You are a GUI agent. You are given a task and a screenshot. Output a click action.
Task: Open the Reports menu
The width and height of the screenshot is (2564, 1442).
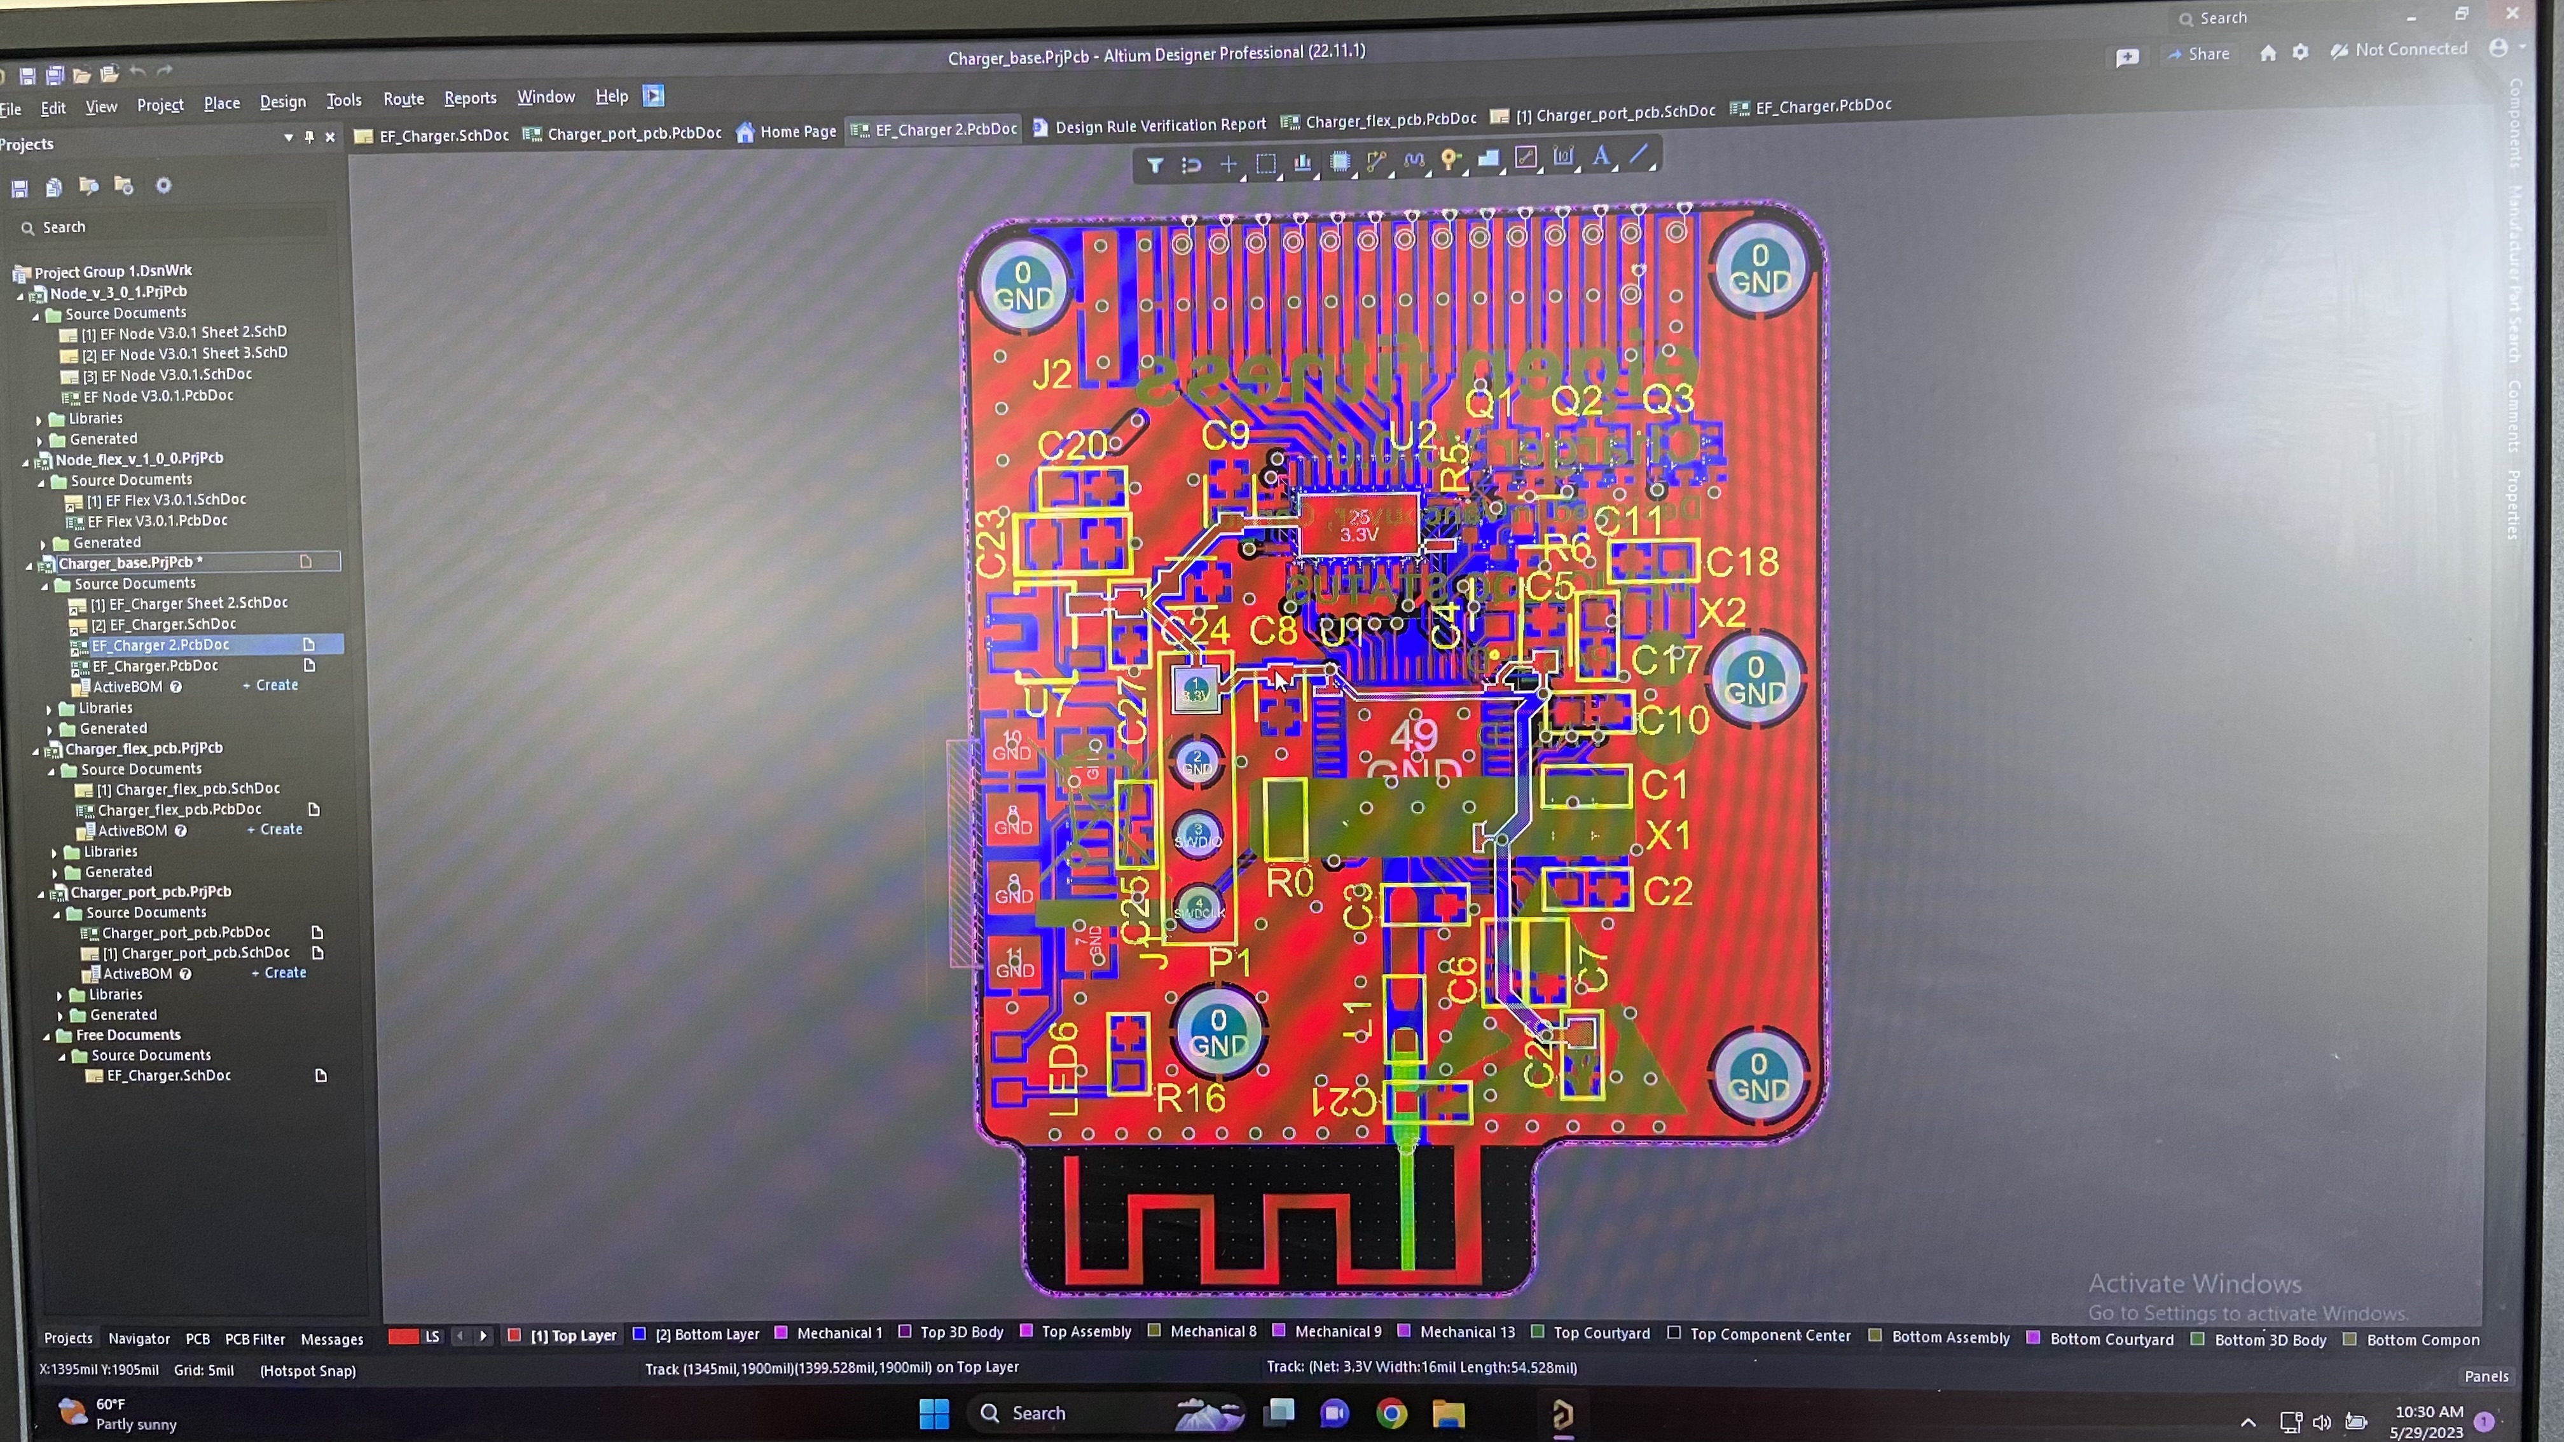[470, 99]
